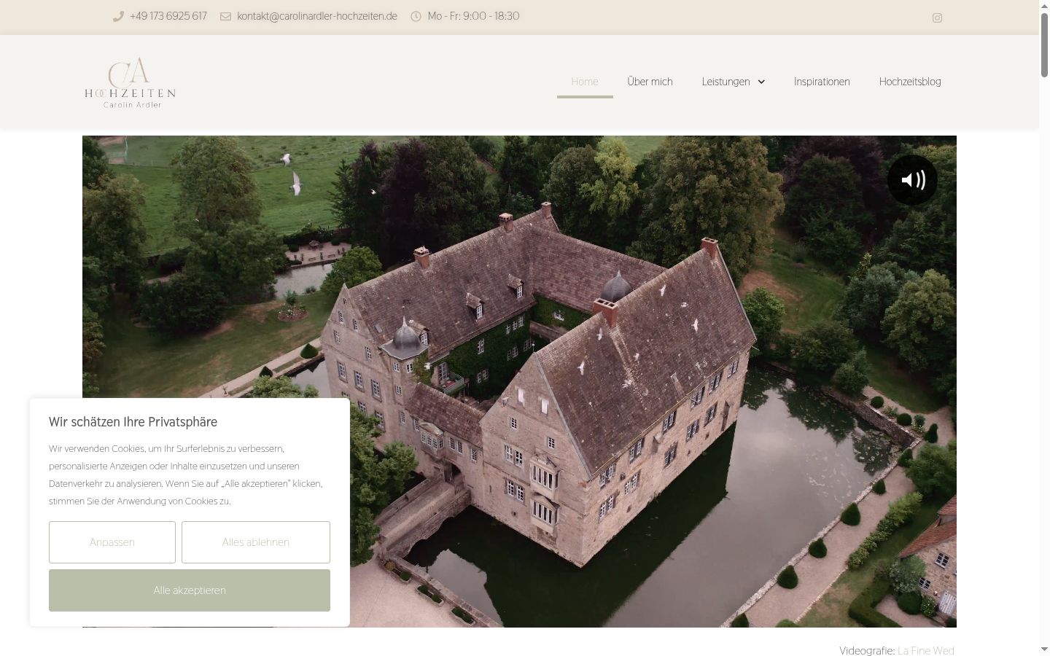Screen dimensions: 1050x656
Task: Open the Inspirationen page
Action: 822,82
